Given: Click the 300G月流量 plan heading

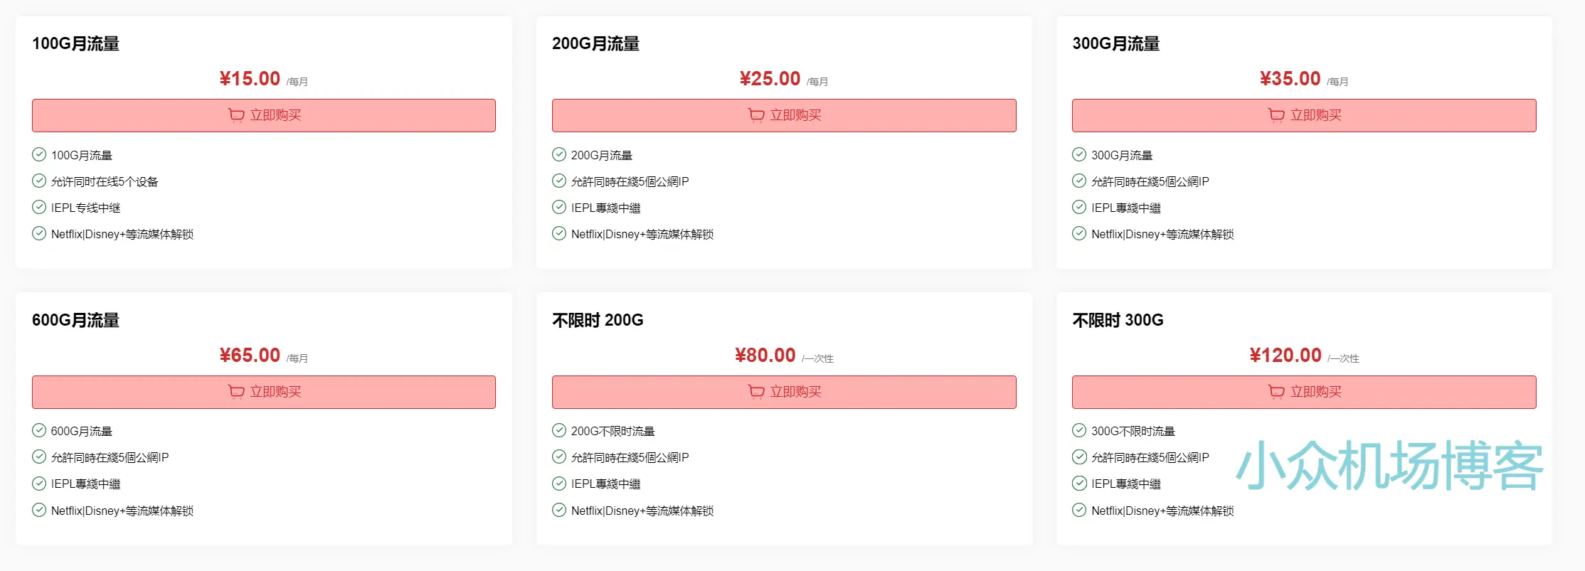Looking at the screenshot, I should tap(1115, 43).
